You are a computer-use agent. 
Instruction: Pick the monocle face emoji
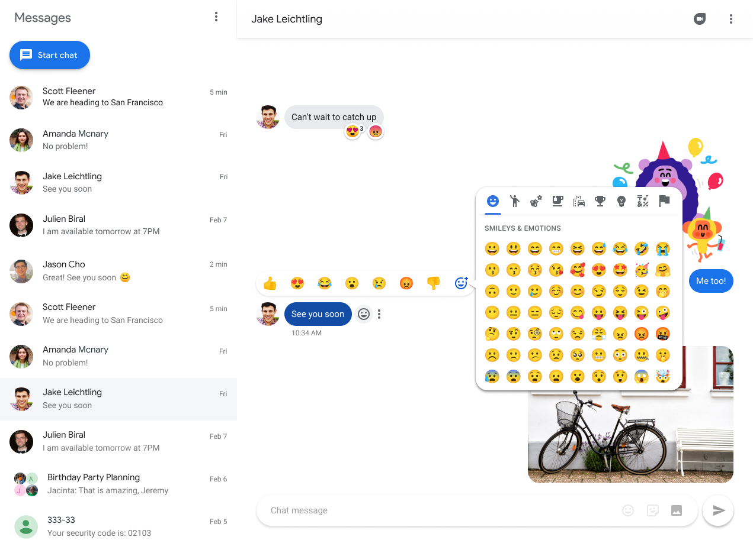534,334
